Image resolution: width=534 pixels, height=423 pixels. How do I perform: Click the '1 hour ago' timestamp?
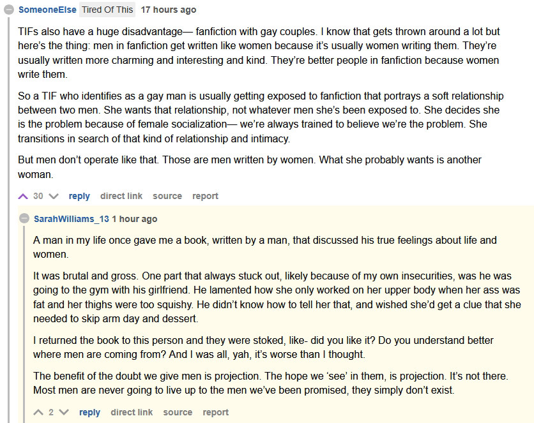click(x=134, y=219)
